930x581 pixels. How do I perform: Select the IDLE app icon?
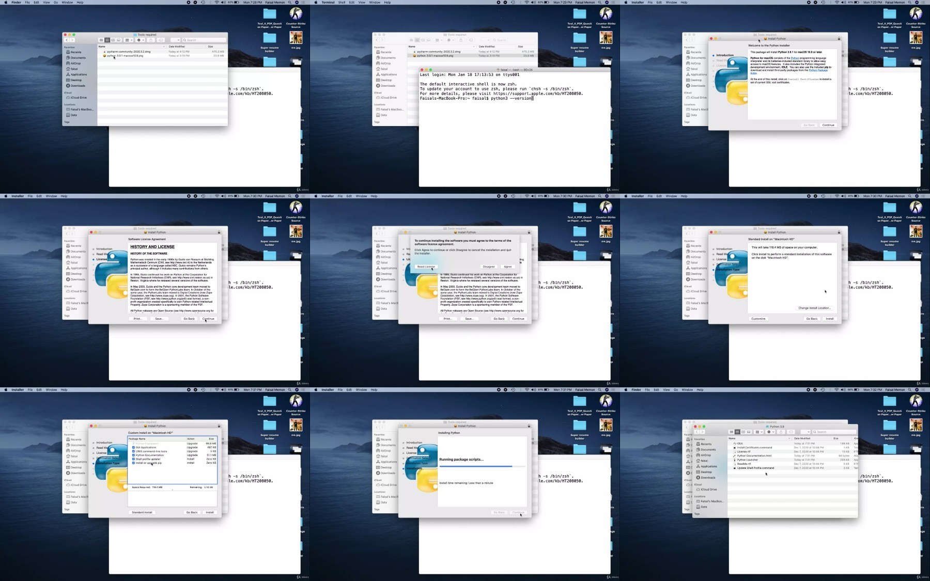click(x=735, y=444)
